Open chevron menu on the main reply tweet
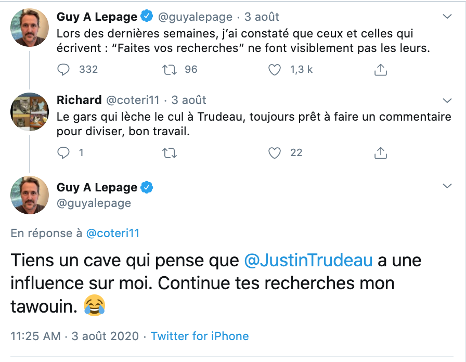466x362 pixels. (447, 186)
